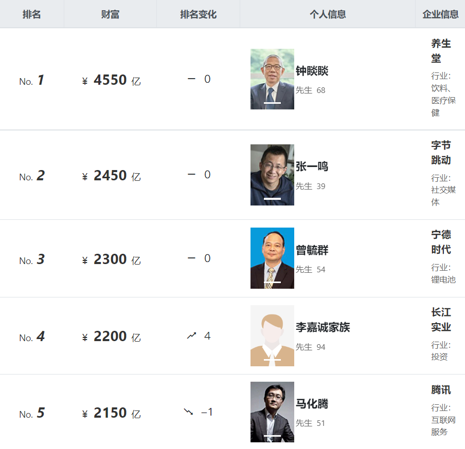Open the name link 马化腾
This screenshot has height=449, width=465.
[x=312, y=404]
